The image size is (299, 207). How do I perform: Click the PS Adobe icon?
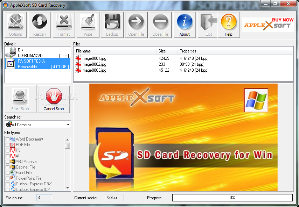click(13, 150)
